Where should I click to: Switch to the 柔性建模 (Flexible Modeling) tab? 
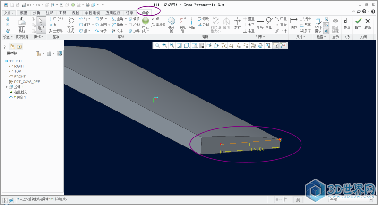pos(92,13)
